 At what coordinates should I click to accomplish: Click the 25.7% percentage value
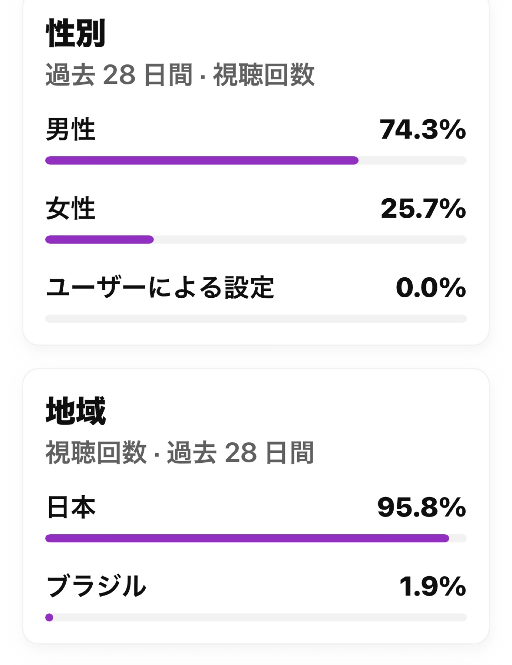(423, 209)
